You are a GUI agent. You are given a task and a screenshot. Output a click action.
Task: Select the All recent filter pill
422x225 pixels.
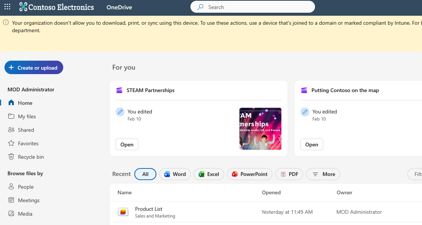pos(145,174)
